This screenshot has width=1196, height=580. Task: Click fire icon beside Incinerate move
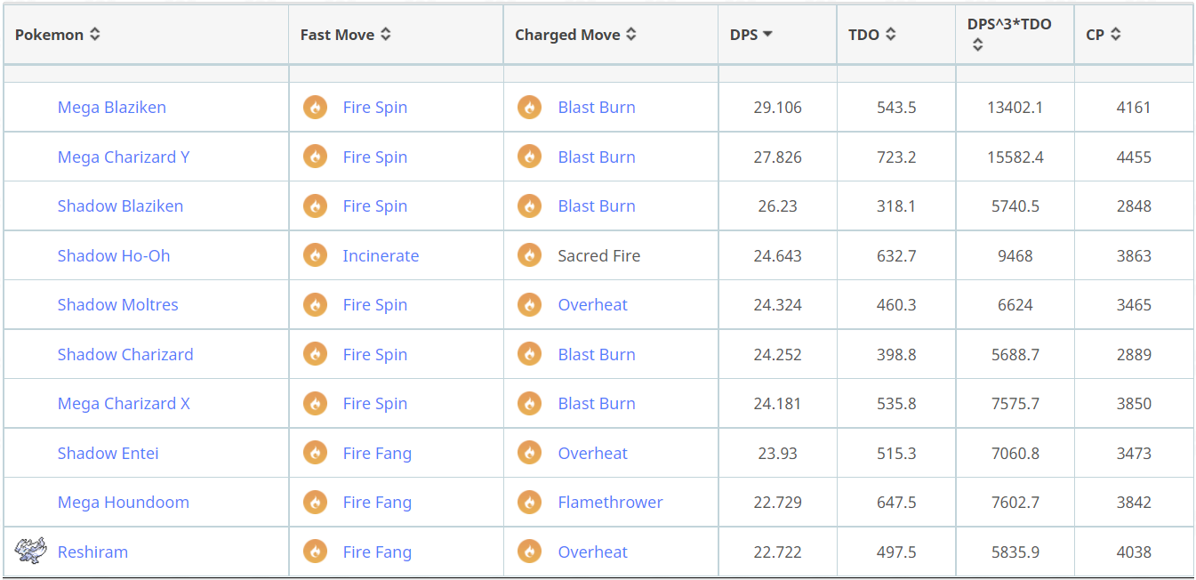tap(315, 256)
